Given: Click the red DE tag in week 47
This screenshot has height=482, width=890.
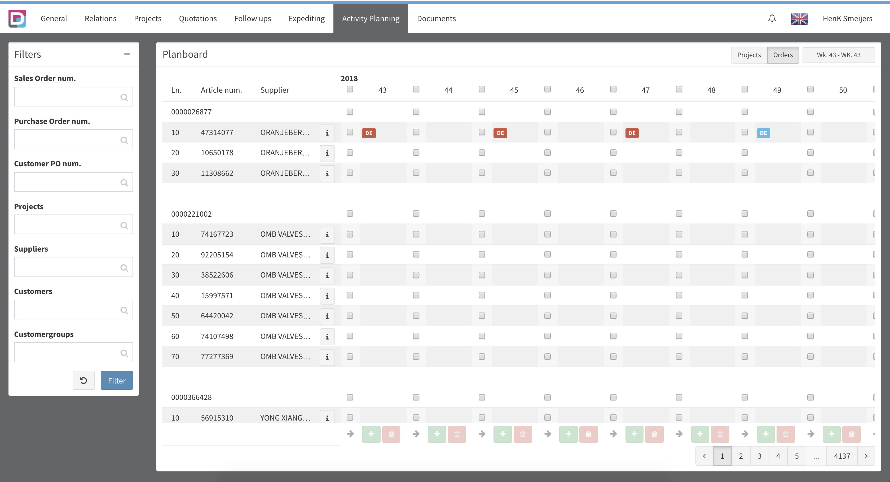Looking at the screenshot, I should pos(632,133).
